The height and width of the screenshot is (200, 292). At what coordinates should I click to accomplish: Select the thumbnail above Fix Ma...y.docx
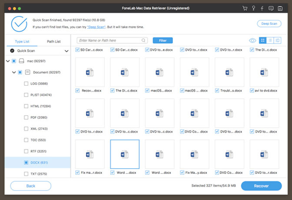(194, 154)
